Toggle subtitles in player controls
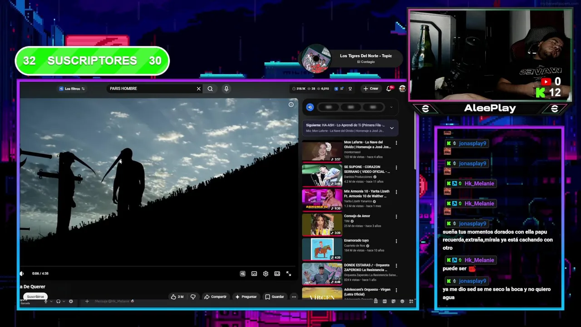This screenshot has width=581, height=327. (254, 274)
